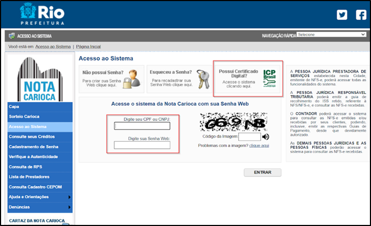Click 'Possui Certificado Digital?' heading

click(x=239, y=73)
